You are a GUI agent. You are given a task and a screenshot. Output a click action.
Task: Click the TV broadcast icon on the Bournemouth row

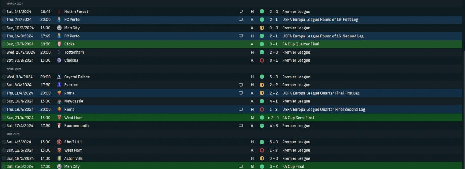240,126
